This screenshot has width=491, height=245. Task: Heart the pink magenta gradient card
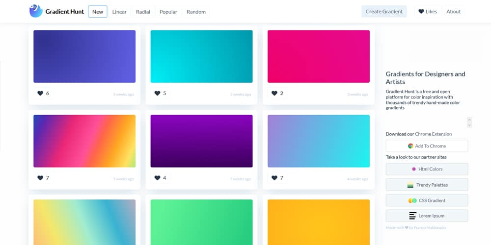click(274, 93)
